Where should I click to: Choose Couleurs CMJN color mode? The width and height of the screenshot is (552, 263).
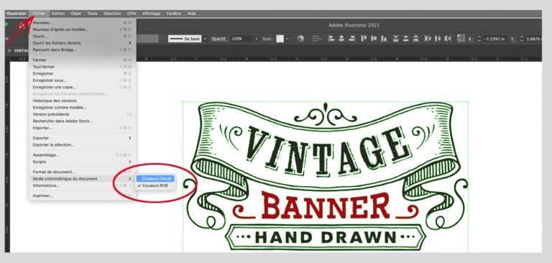coord(155,179)
